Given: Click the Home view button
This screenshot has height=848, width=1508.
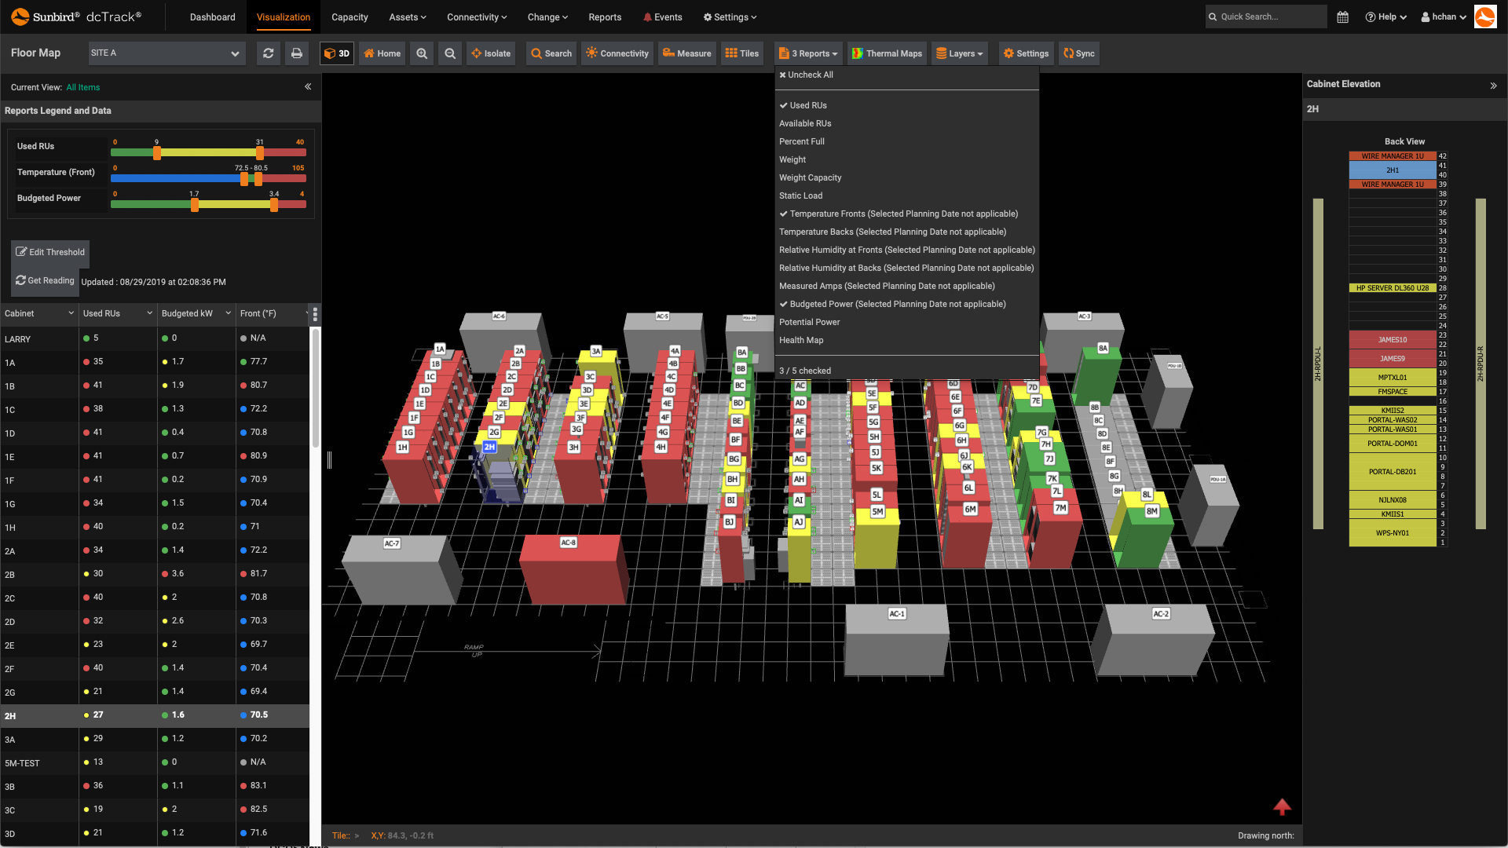Looking at the screenshot, I should point(382,53).
